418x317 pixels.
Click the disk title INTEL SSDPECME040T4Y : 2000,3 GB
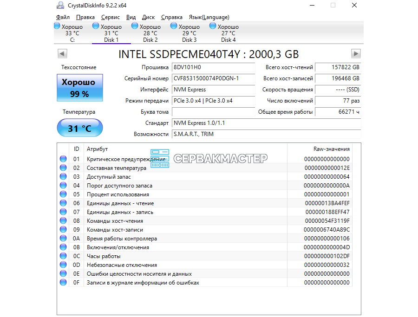[209, 54]
